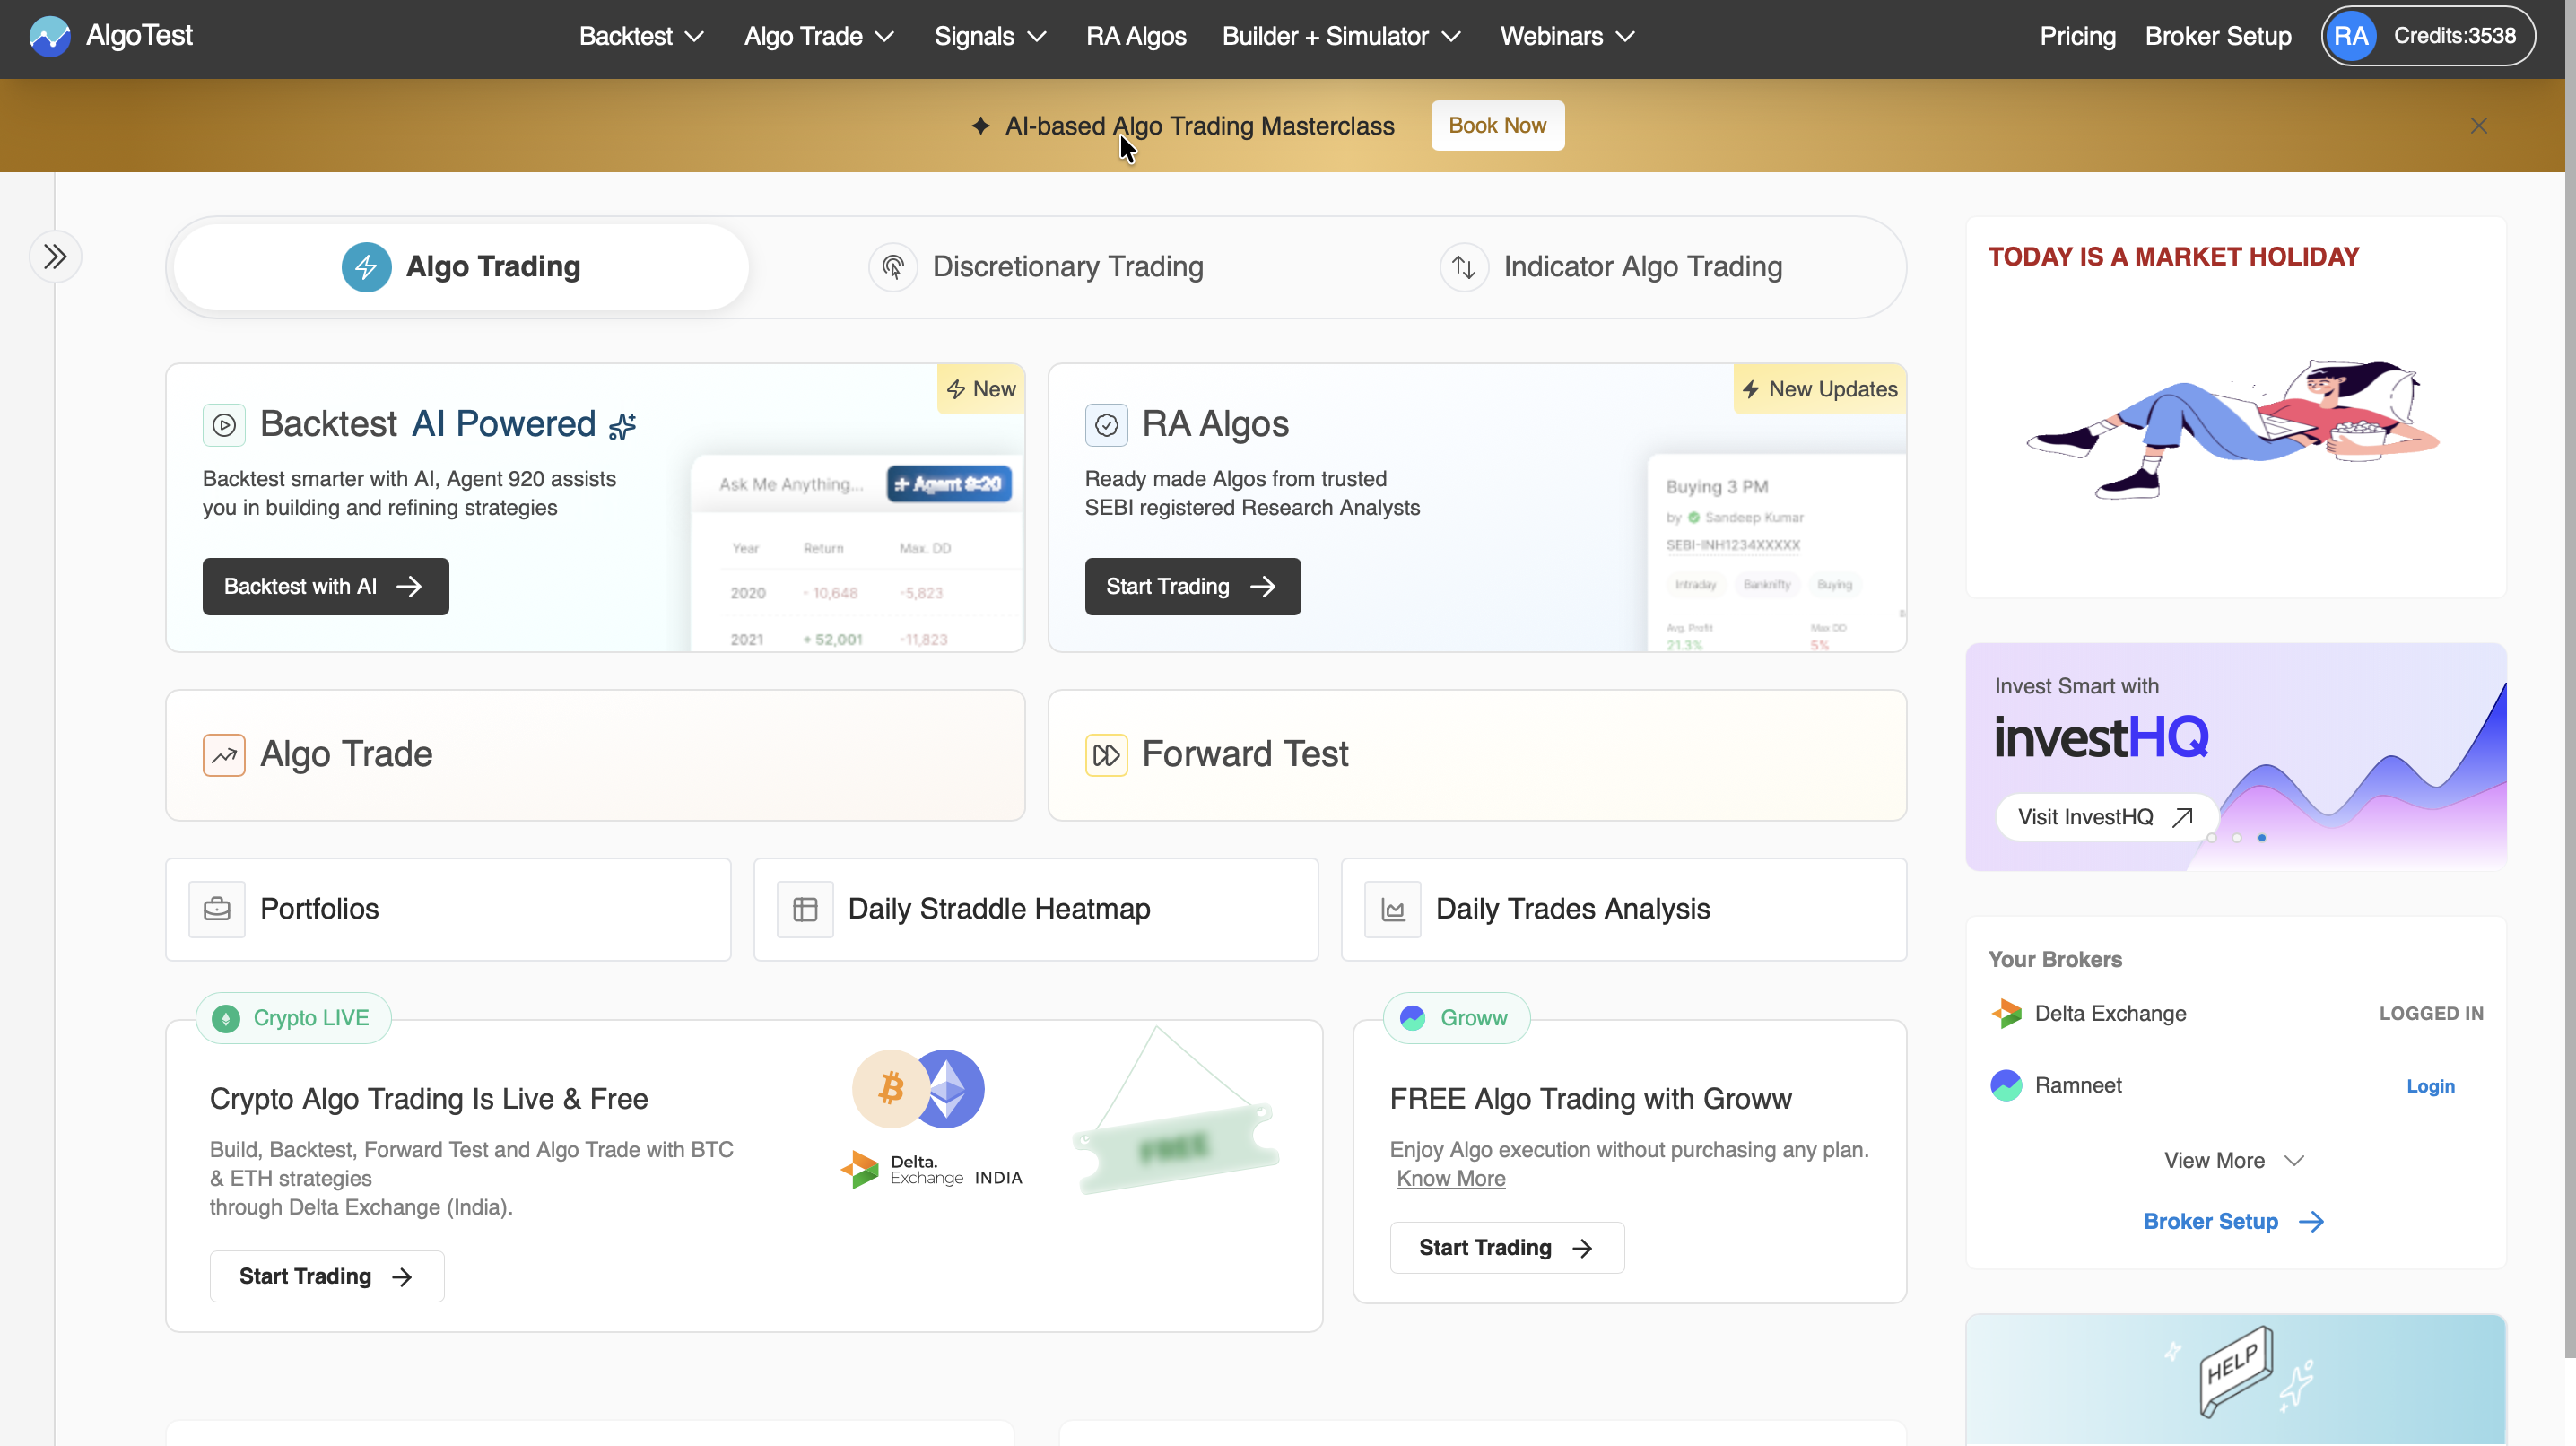The width and height of the screenshot is (2576, 1446).
Task: Click the Algo Trade trend-arrow icon
Action: (x=224, y=755)
